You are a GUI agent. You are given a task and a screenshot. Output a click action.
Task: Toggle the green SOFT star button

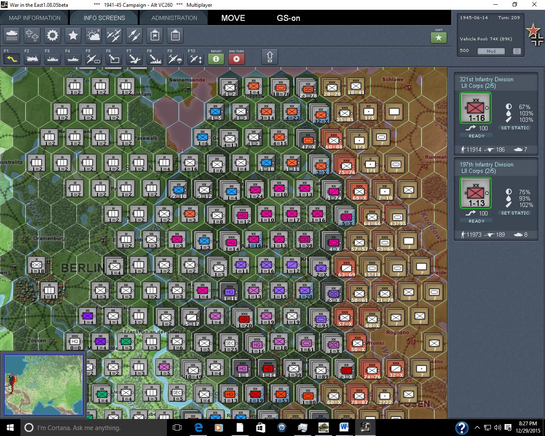point(439,38)
